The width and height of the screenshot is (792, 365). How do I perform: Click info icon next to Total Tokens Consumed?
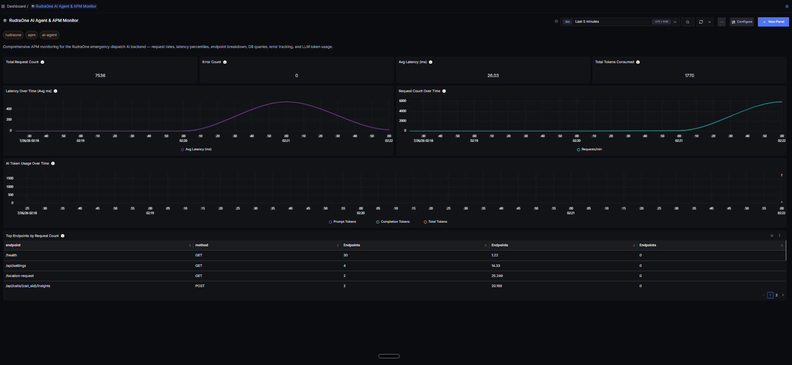click(x=638, y=62)
